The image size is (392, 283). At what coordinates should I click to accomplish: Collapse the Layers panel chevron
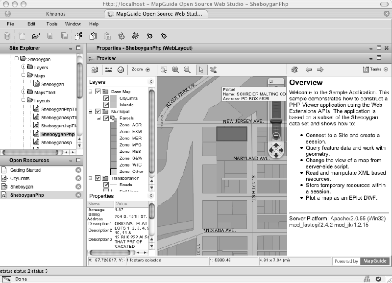[x=151, y=82]
